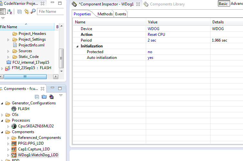Expand the Sources folder
This screenshot has width=243, height=161.
click(x=8, y=51)
